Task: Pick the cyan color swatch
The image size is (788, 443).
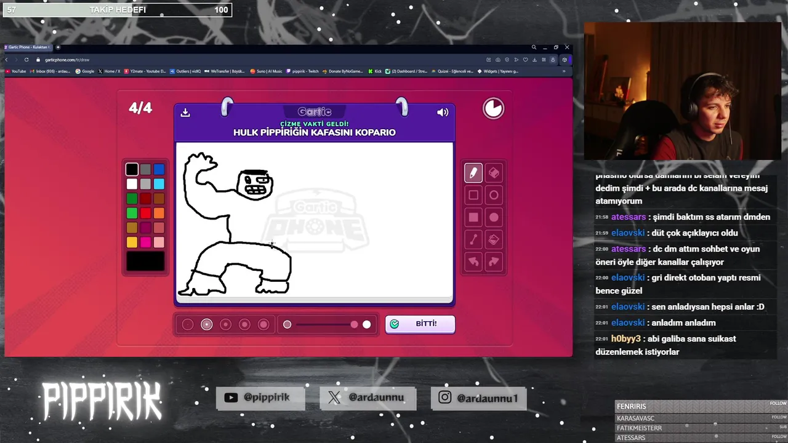Action: click(x=159, y=184)
